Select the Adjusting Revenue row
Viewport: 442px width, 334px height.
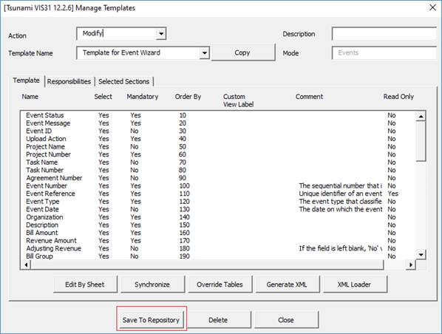[212, 248]
